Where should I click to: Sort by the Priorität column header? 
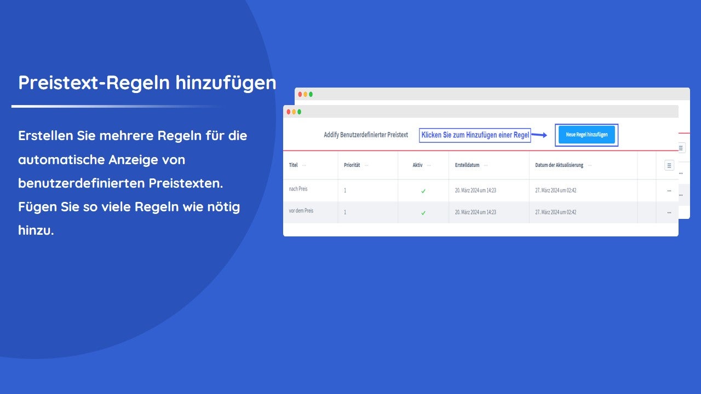pyautogui.click(x=352, y=165)
